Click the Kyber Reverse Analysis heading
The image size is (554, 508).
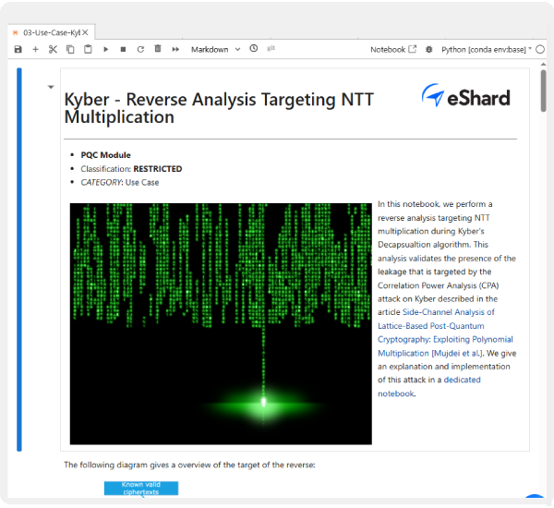click(x=219, y=108)
